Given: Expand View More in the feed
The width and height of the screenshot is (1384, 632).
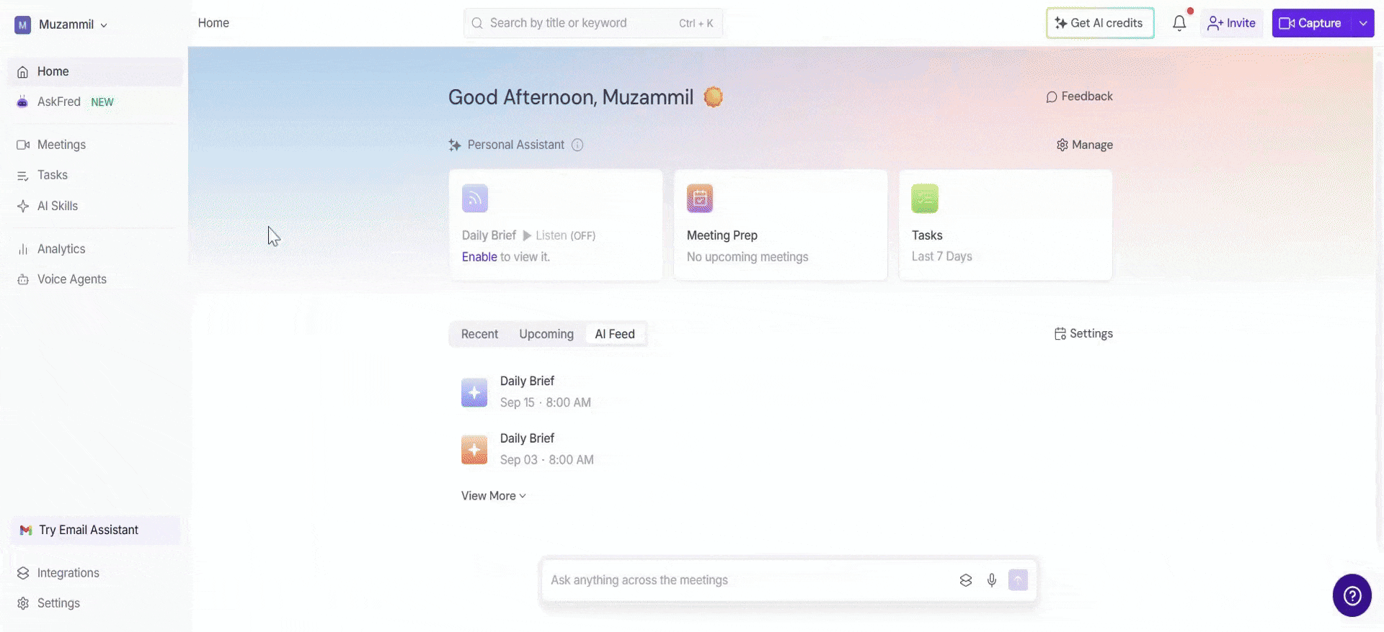Looking at the screenshot, I should click(494, 496).
